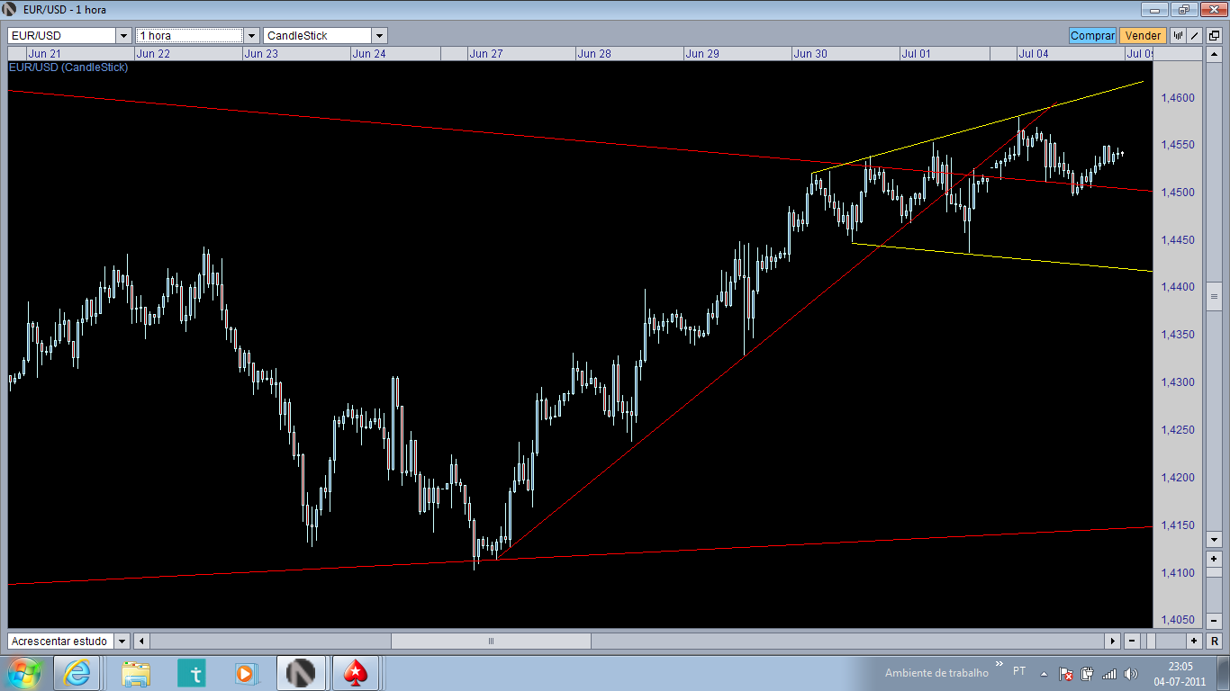Click the 1,4100 price axis label
The width and height of the screenshot is (1230, 691).
pyautogui.click(x=1179, y=573)
